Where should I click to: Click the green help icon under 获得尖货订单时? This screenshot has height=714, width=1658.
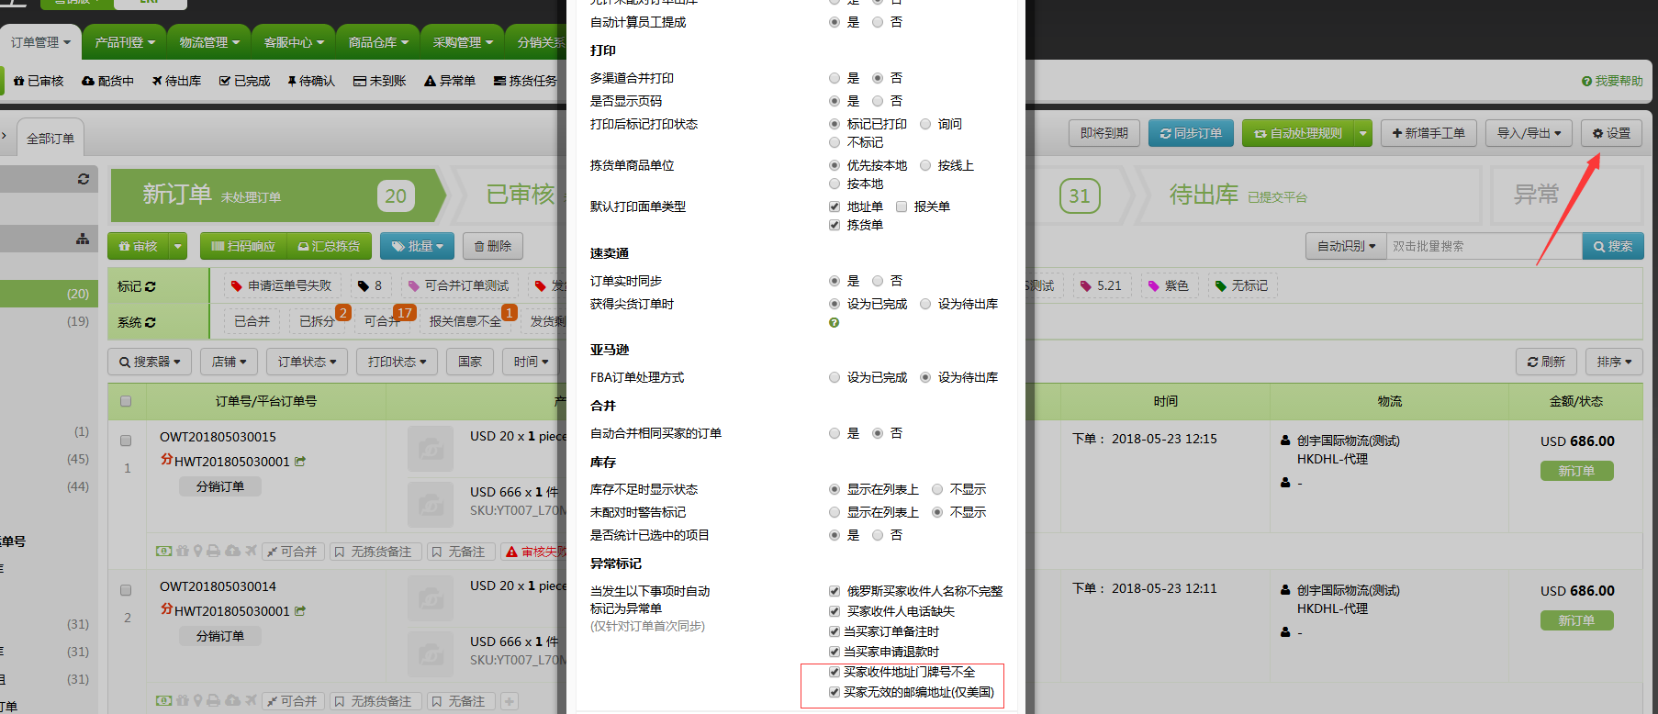834,323
